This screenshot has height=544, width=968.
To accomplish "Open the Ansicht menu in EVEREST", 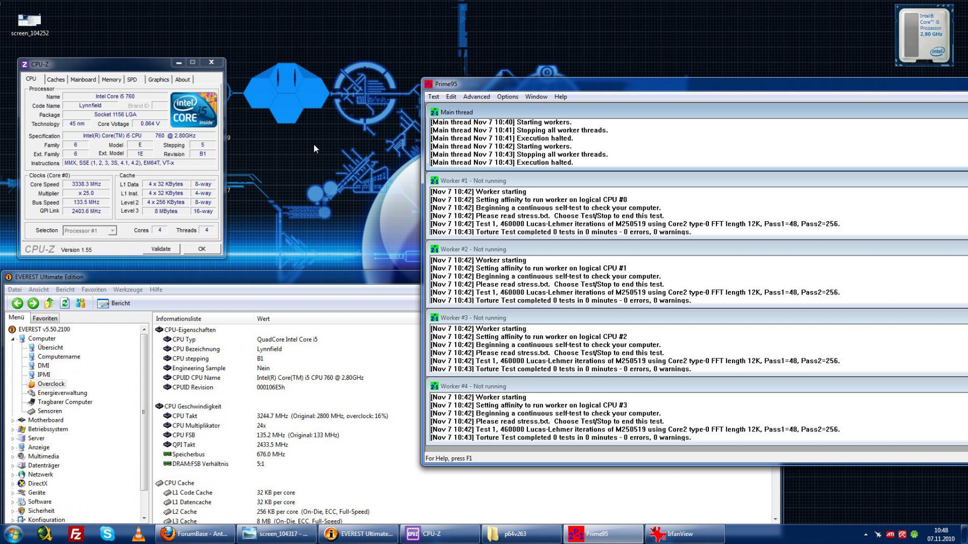I will point(39,289).
